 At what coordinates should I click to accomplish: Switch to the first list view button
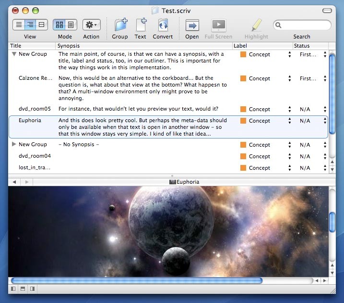tap(18, 25)
